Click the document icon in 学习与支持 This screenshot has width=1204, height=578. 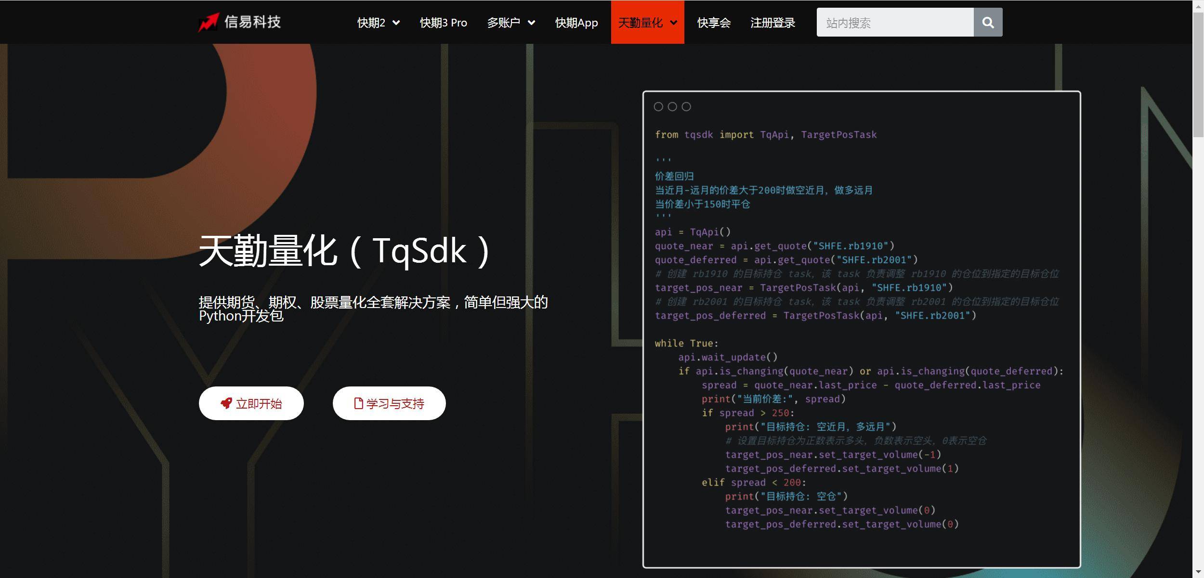358,403
